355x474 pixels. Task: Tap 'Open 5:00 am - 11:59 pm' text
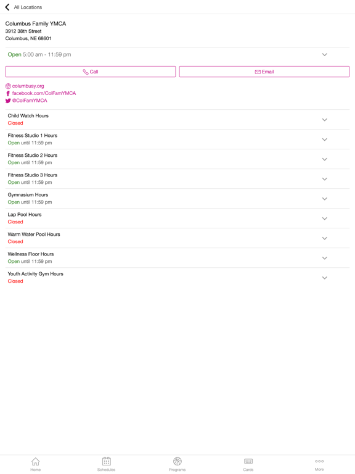39,55
